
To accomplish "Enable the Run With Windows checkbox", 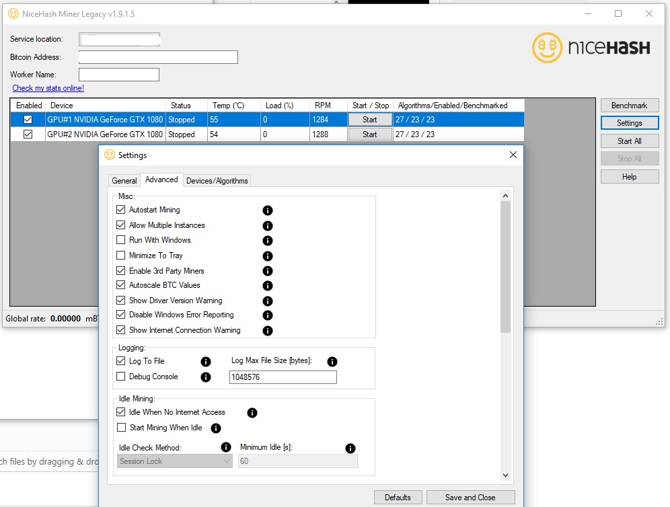I will (x=121, y=240).
